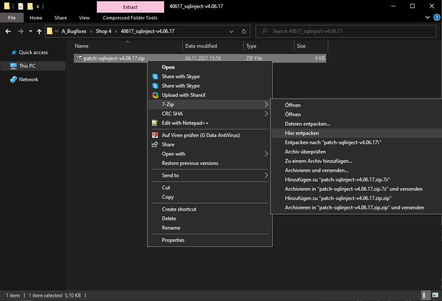Screen dimensions: 442x301
Task: Go back with the back arrow
Action: [8, 31]
